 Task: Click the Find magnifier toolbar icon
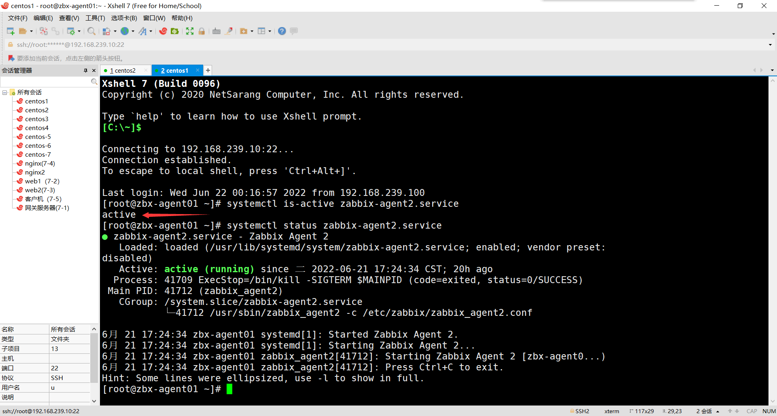click(x=91, y=31)
